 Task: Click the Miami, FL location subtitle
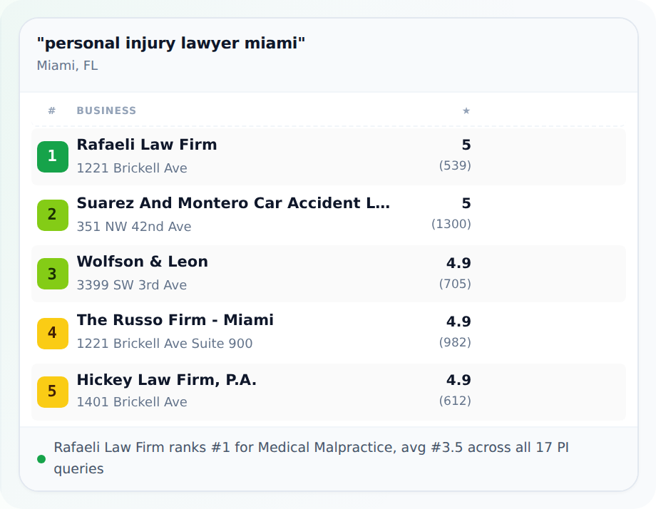67,66
